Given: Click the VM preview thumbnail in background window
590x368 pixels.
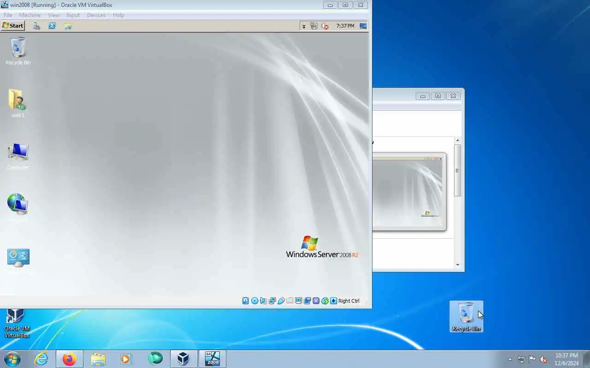Looking at the screenshot, I should pyautogui.click(x=409, y=191).
